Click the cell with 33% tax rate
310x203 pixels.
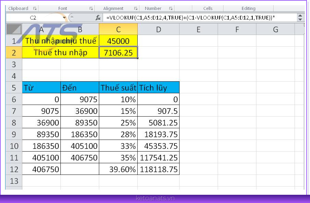point(118,146)
